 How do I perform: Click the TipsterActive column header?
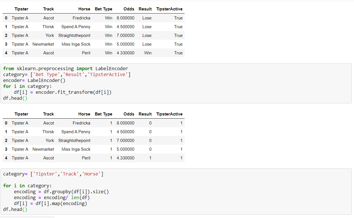169,9
